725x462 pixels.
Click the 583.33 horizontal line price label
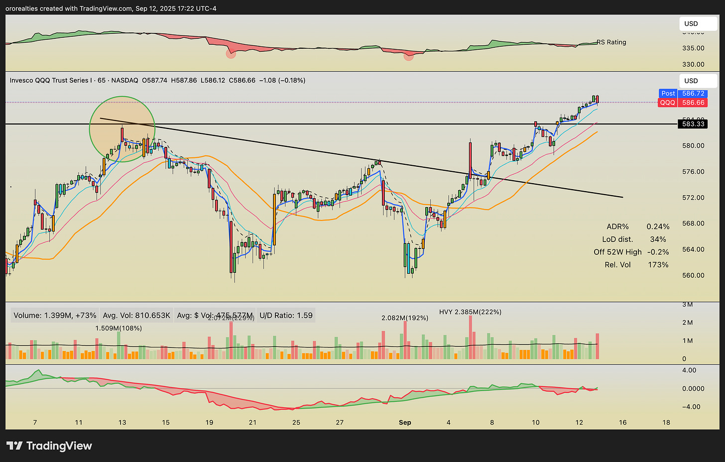(693, 124)
